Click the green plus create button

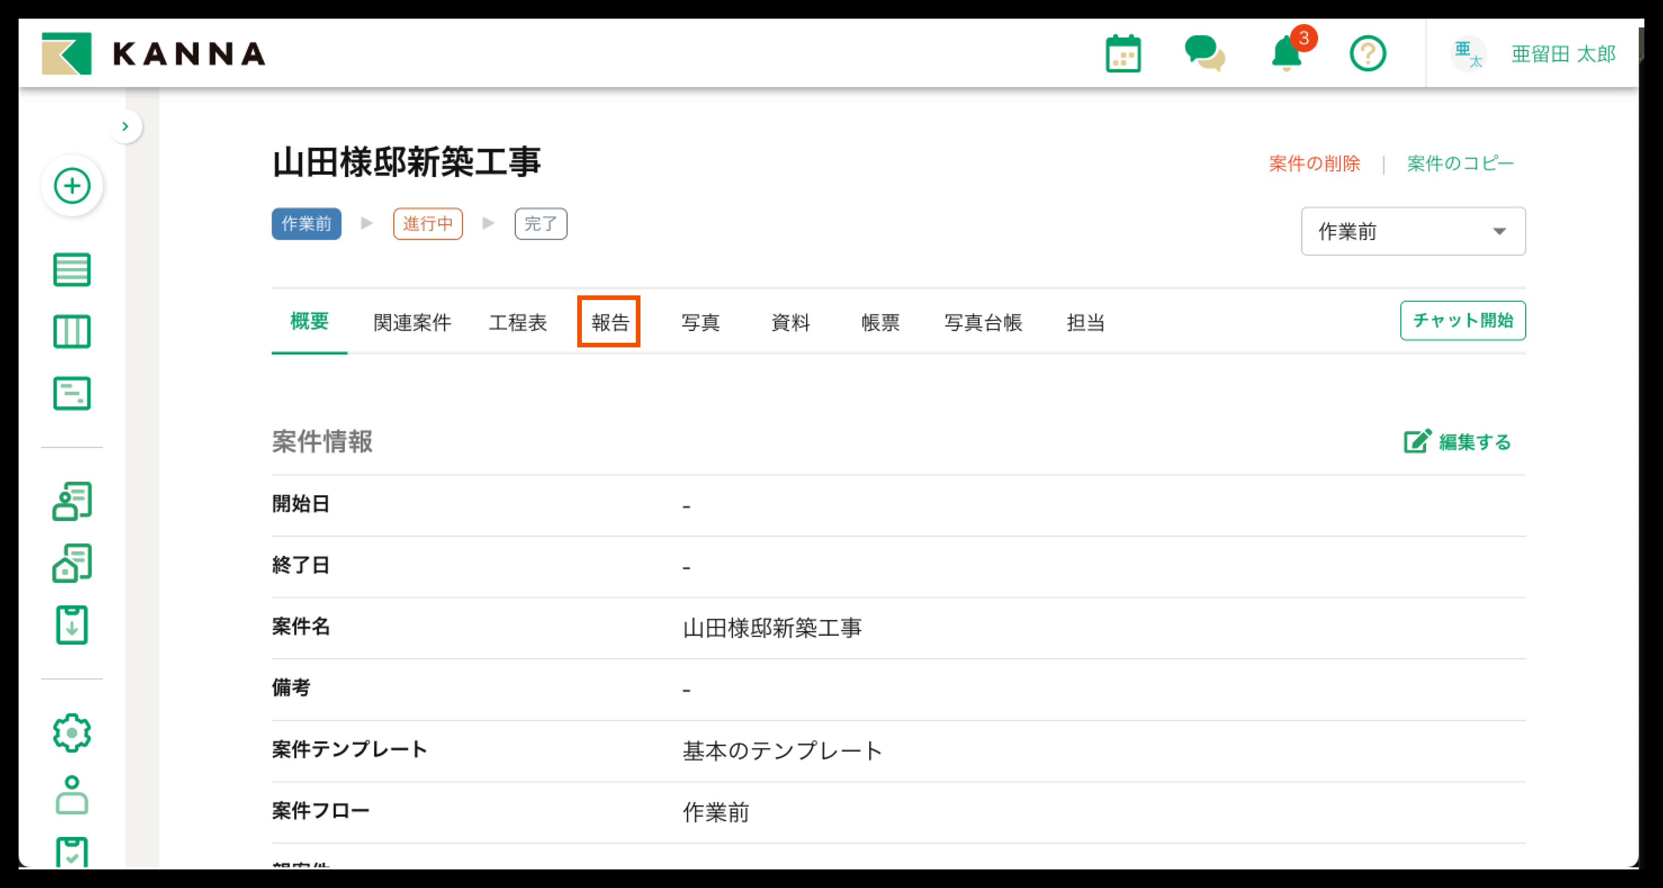point(72,186)
